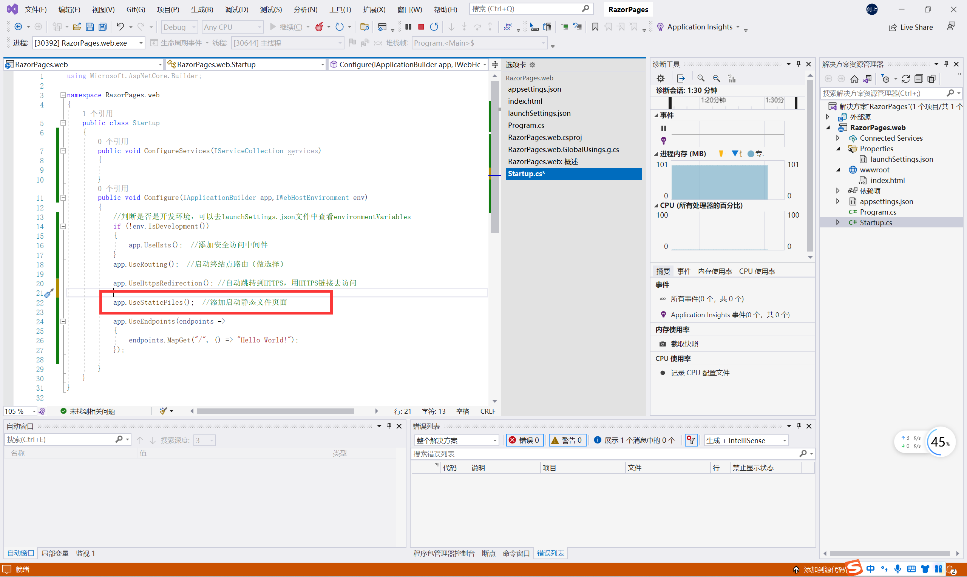Click Save All in toolbar
Image resolution: width=967 pixels, height=577 pixels.
[x=103, y=27]
